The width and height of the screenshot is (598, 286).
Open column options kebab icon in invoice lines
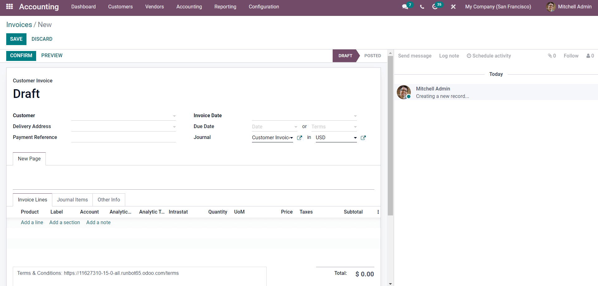coord(378,212)
